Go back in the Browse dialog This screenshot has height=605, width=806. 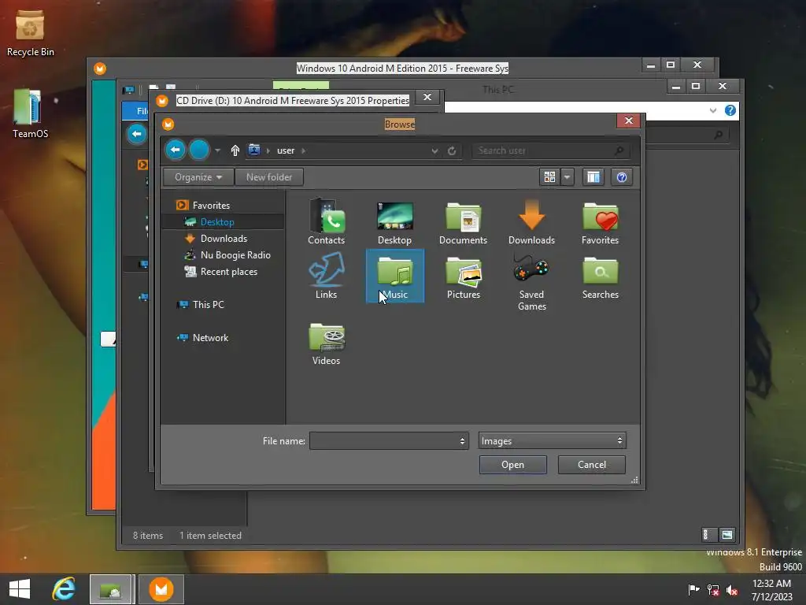[176, 150]
